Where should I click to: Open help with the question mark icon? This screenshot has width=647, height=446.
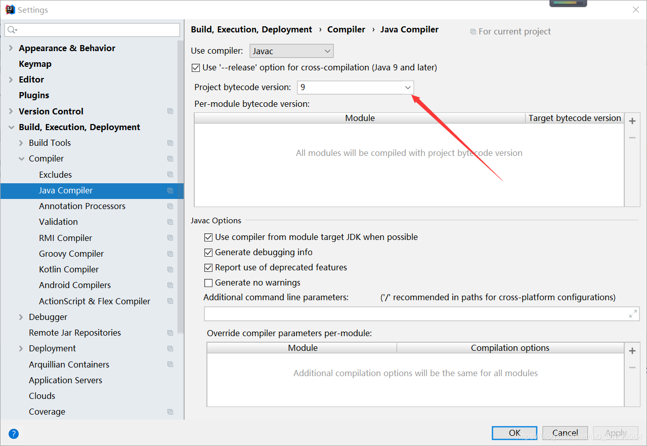pos(14,433)
